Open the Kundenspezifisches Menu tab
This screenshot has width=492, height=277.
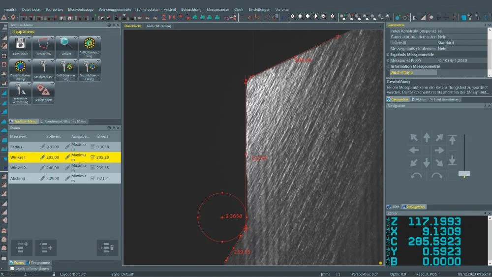(65, 121)
